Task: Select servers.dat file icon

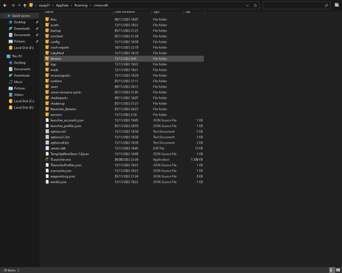Action: (x=47, y=148)
